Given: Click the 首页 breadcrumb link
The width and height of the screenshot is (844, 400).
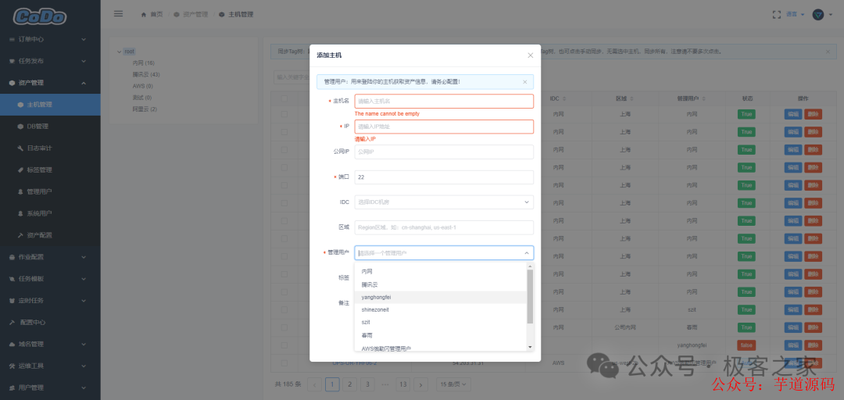Looking at the screenshot, I should click(152, 15).
